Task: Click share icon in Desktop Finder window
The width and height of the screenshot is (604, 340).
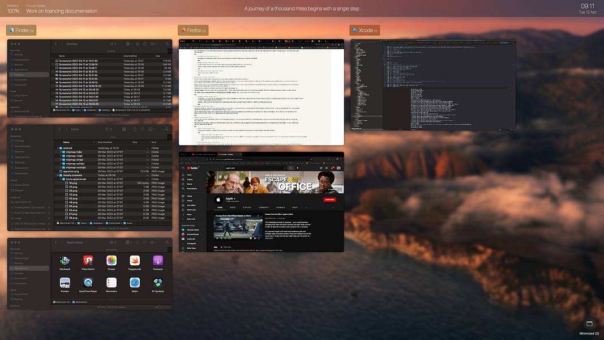Action: pos(138,44)
